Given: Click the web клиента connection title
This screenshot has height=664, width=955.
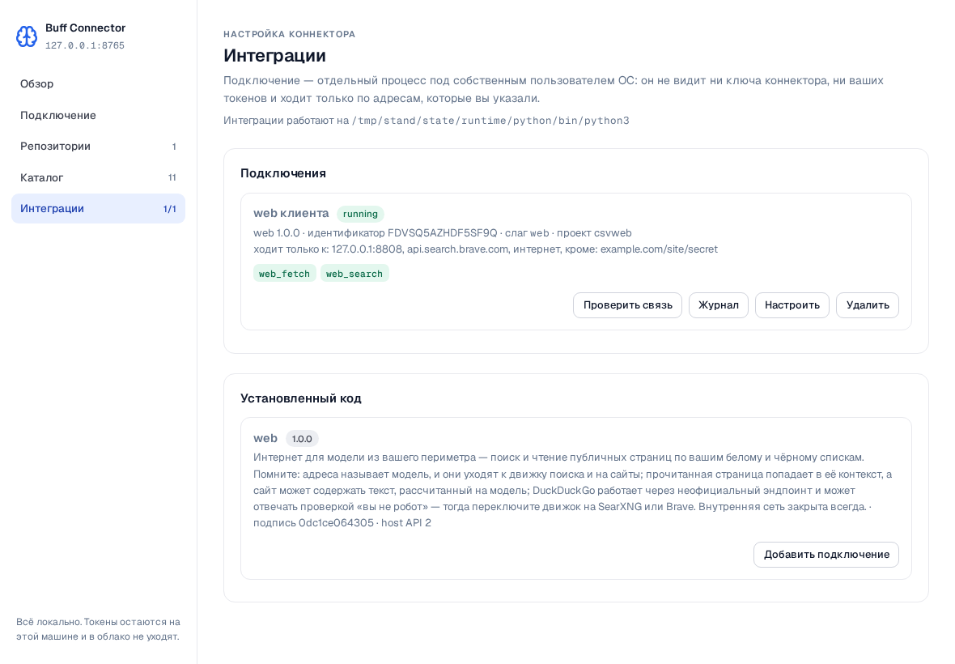Looking at the screenshot, I should (291, 213).
